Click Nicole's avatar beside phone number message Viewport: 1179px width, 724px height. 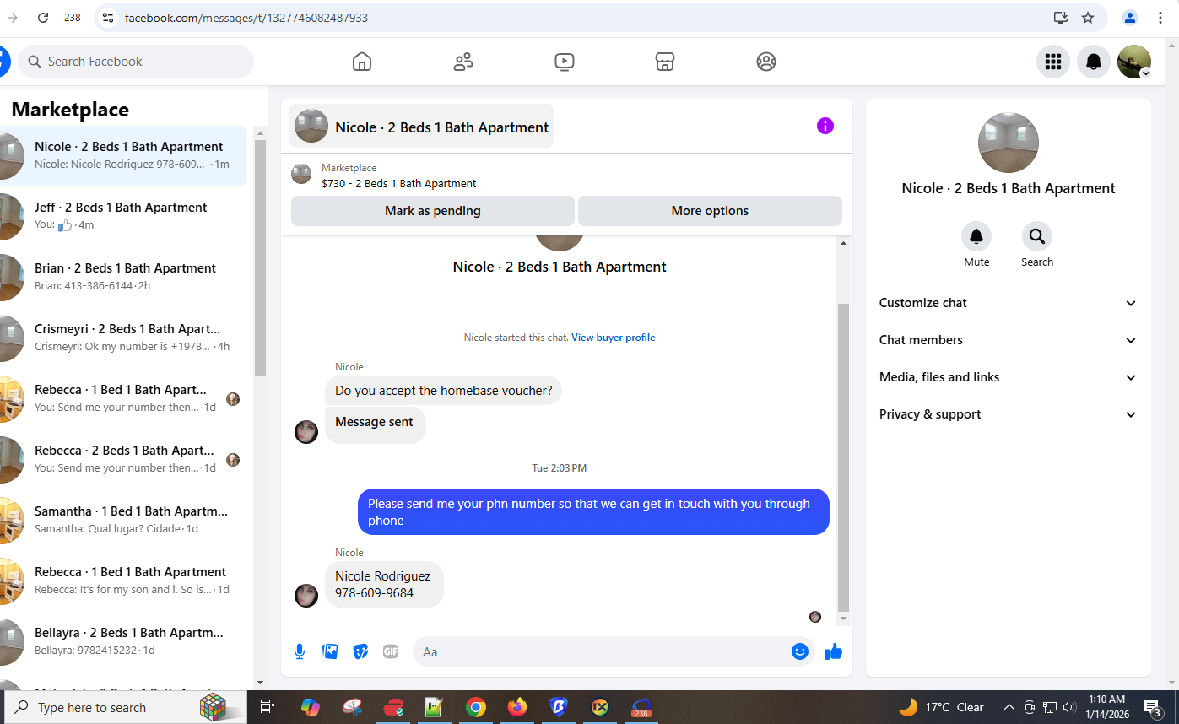(306, 596)
